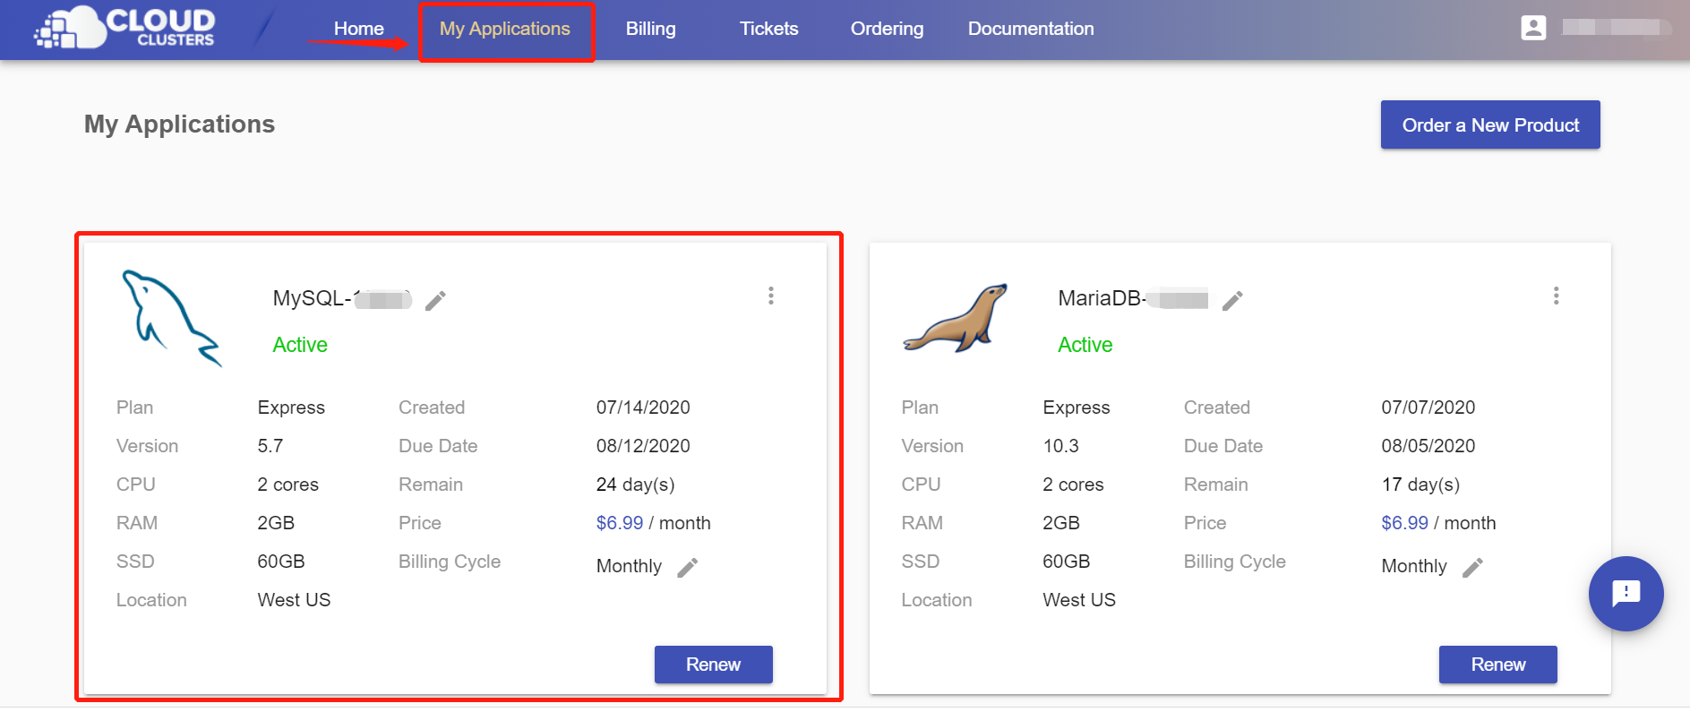Select the MariaDB due date 08/05/2020
The image size is (1690, 712).
1428,446
